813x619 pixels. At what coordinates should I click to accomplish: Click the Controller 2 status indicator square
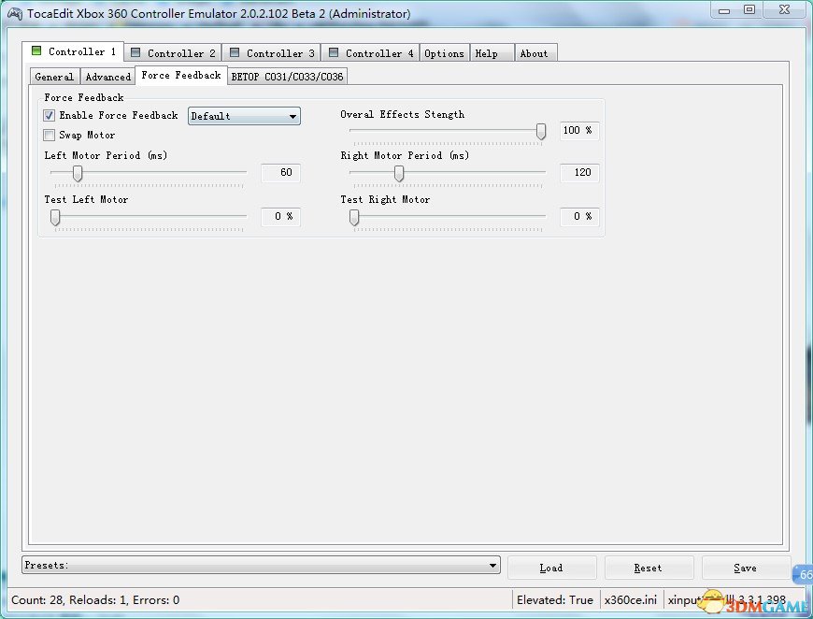[x=135, y=52]
